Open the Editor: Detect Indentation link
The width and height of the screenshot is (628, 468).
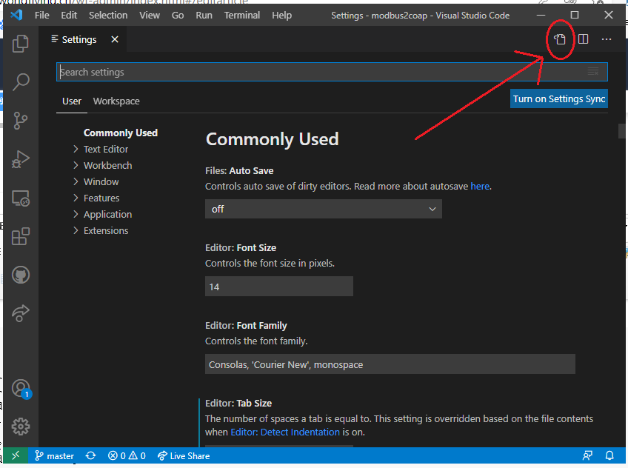285,432
